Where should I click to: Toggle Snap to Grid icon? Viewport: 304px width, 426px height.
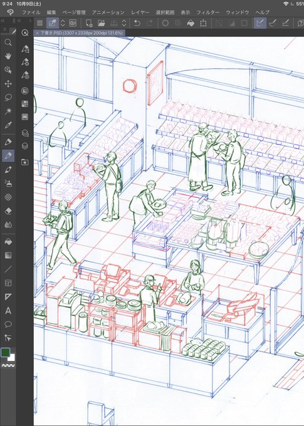tap(285, 23)
